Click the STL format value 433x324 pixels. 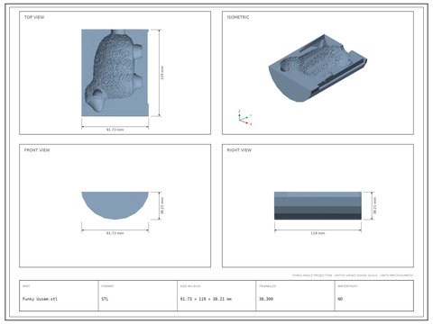tap(105, 299)
